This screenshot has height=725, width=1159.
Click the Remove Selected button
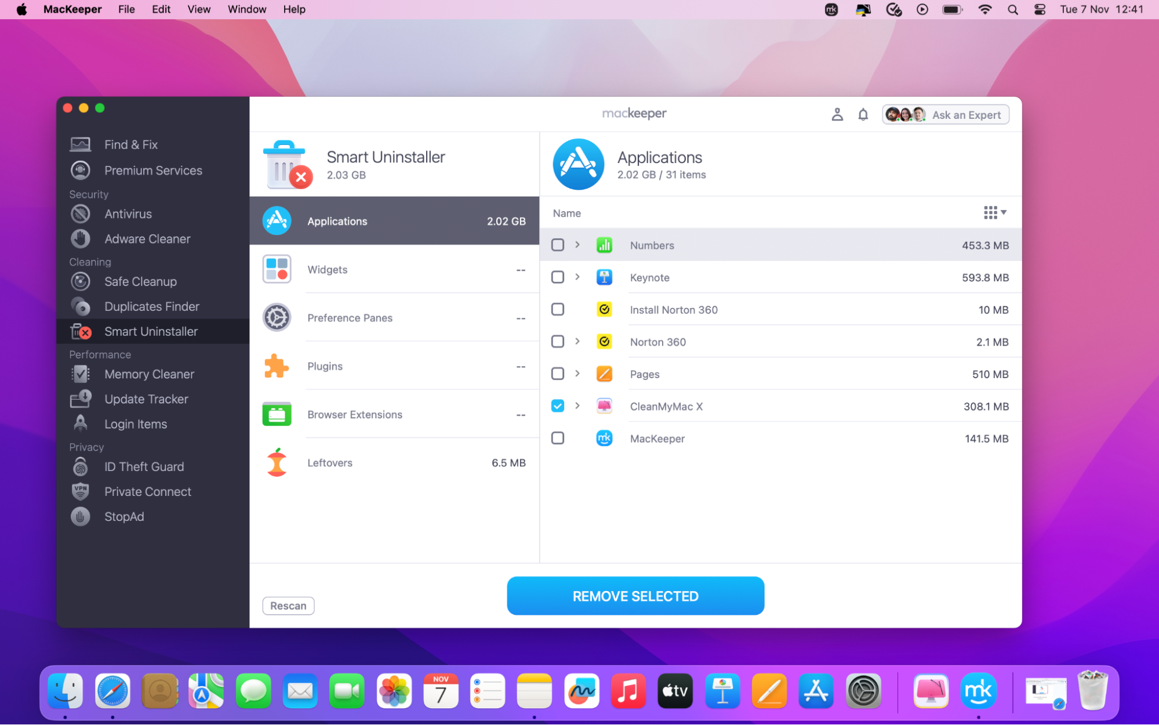pyautogui.click(x=635, y=596)
